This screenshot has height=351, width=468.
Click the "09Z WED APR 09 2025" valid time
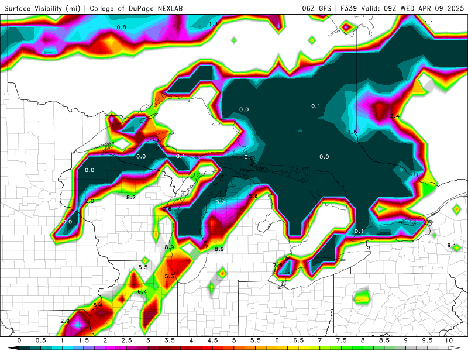[x=424, y=8]
